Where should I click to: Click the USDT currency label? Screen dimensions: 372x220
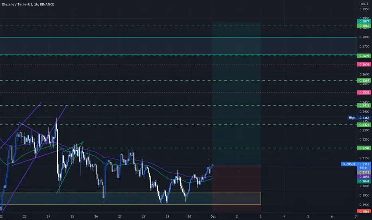click(x=364, y=4)
